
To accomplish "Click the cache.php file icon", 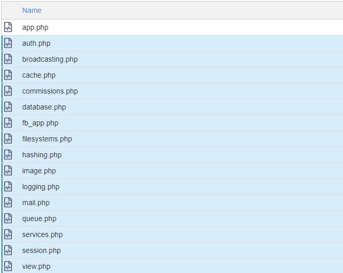I will coord(8,75).
